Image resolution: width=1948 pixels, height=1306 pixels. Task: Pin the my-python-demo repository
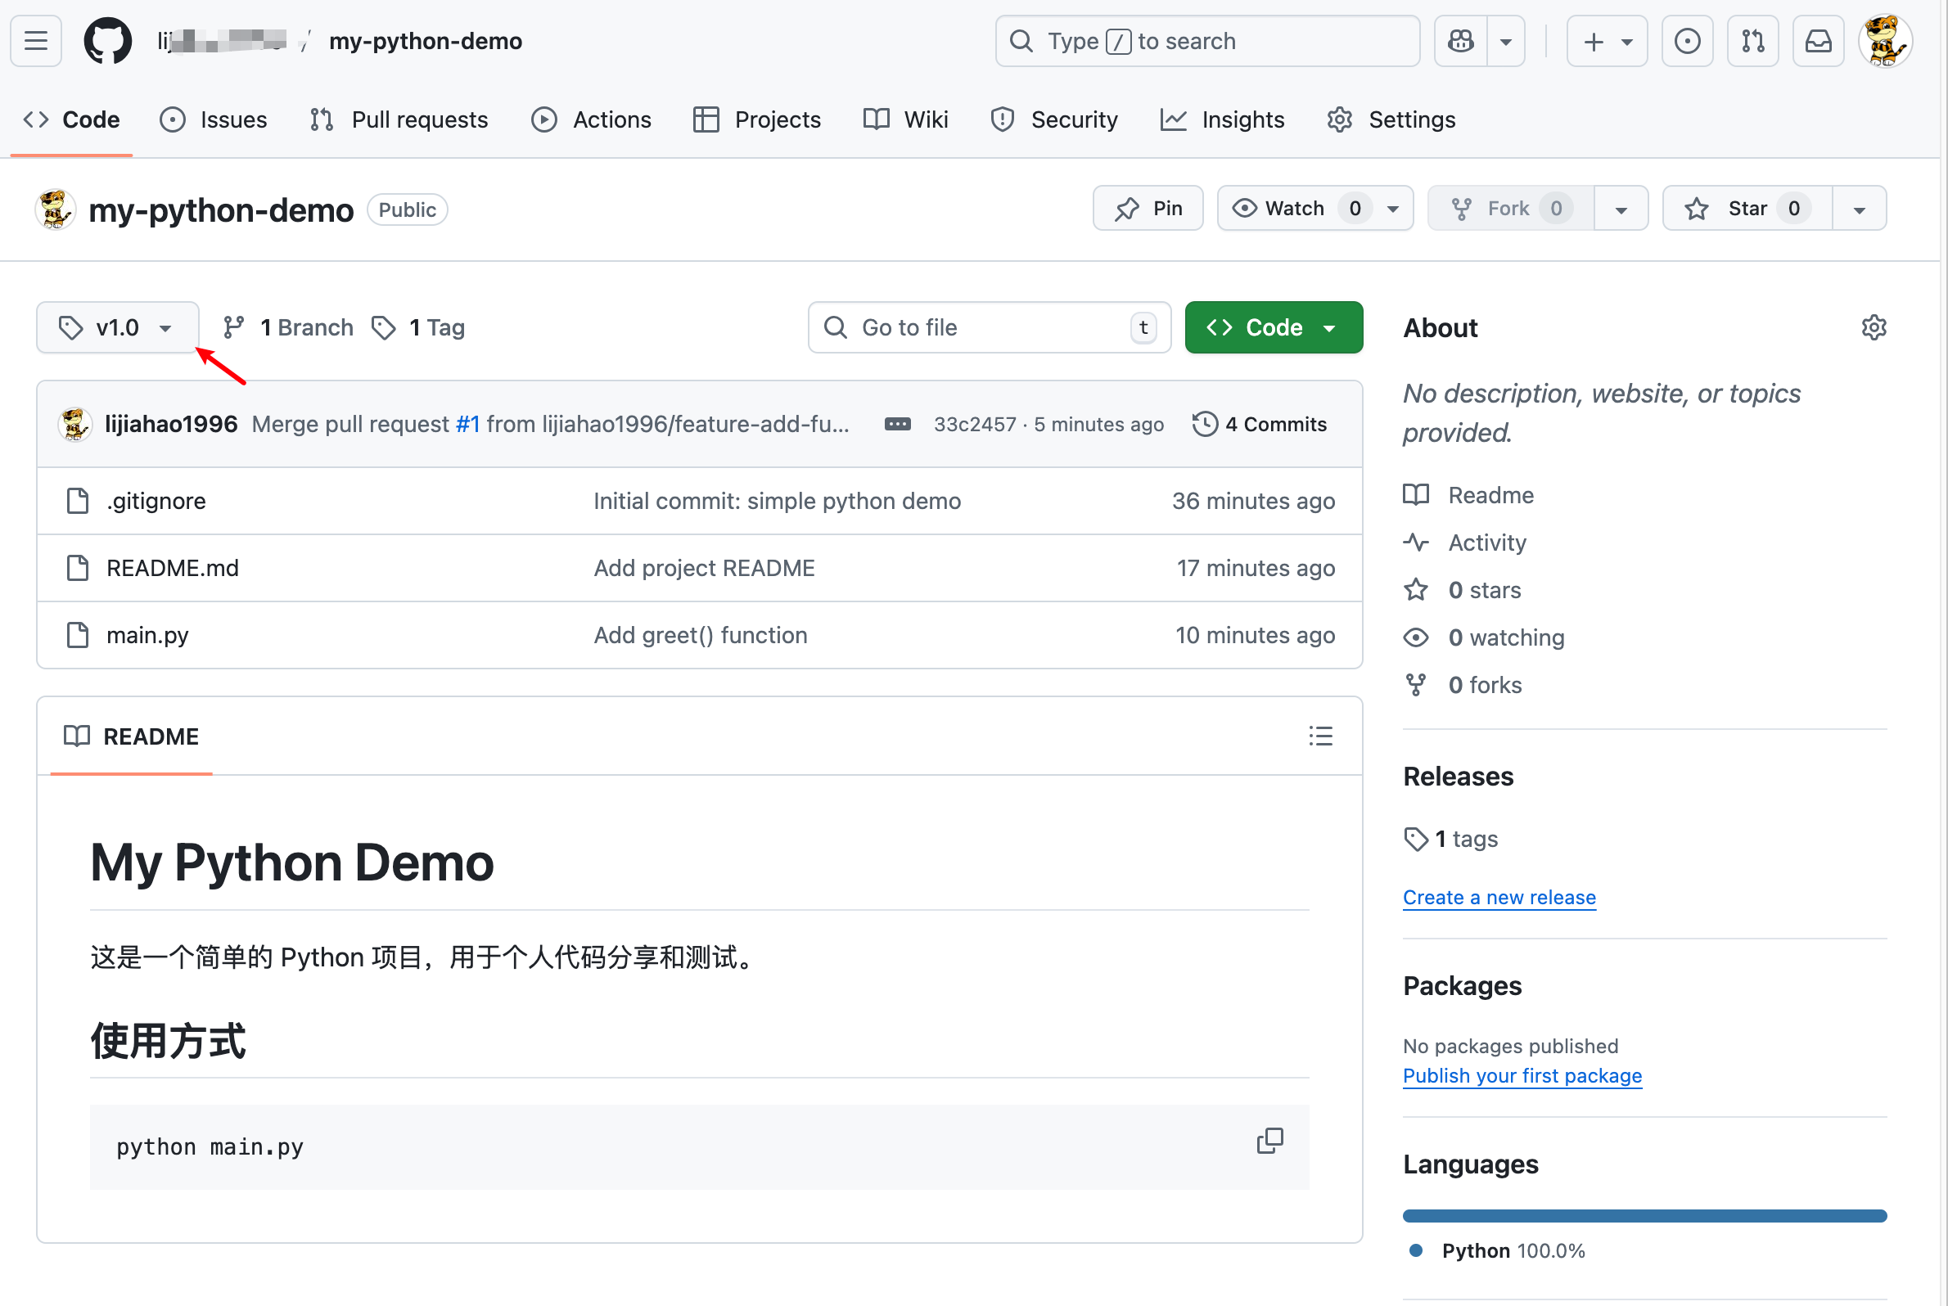[1148, 208]
